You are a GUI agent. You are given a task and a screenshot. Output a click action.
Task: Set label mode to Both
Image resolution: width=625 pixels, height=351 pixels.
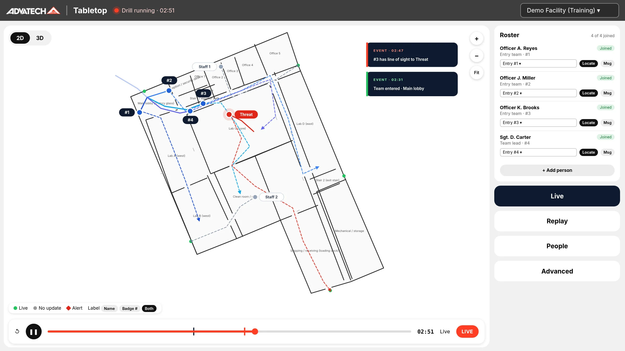149,308
